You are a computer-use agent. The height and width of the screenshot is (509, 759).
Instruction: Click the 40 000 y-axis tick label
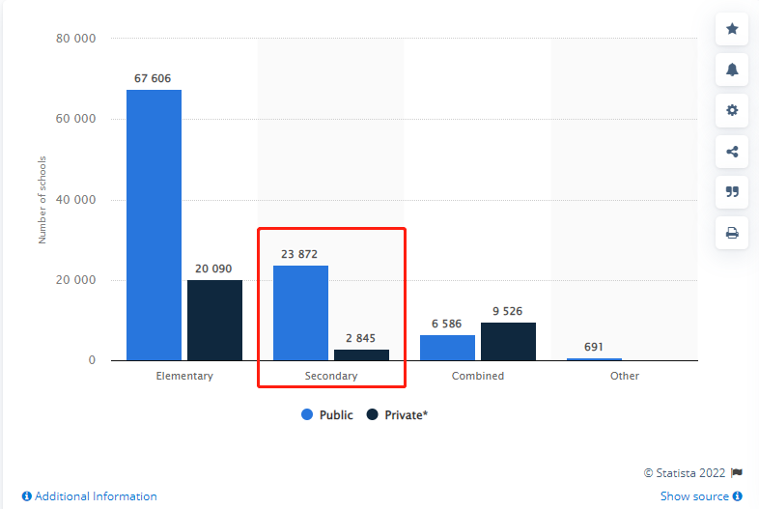(x=75, y=200)
